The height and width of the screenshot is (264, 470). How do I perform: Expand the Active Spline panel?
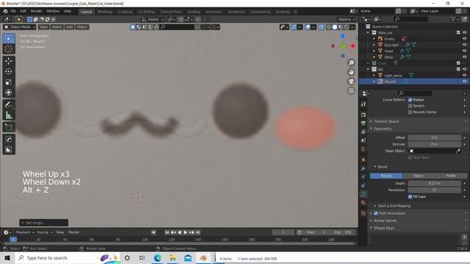[x=385, y=221]
